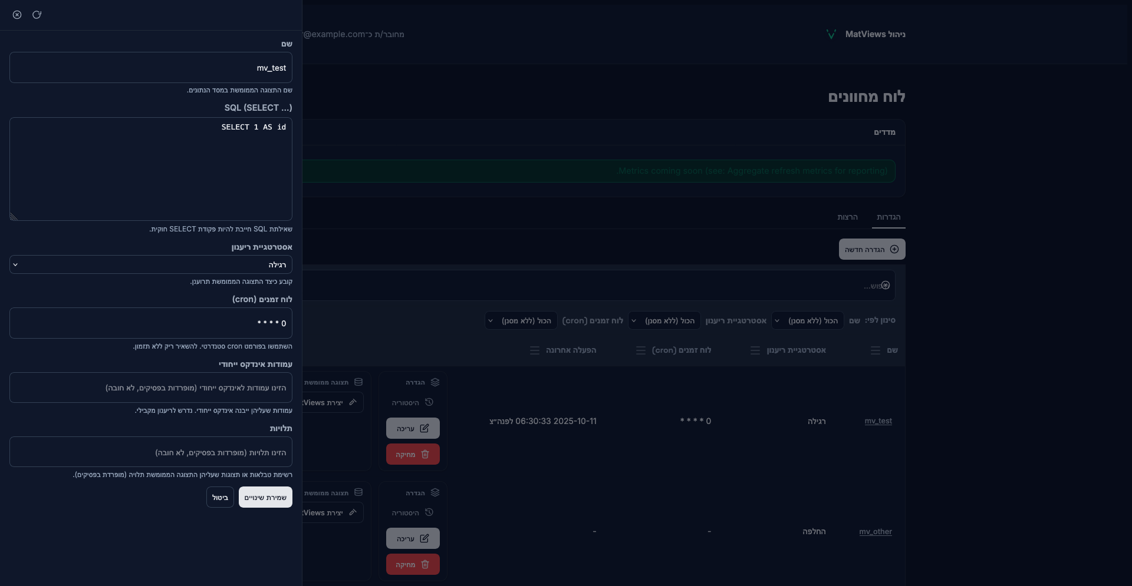
Task: Click history icon in mv_test row
Action: pyautogui.click(x=429, y=402)
